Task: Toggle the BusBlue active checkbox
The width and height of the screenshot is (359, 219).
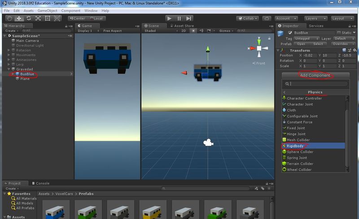Action: [290, 32]
